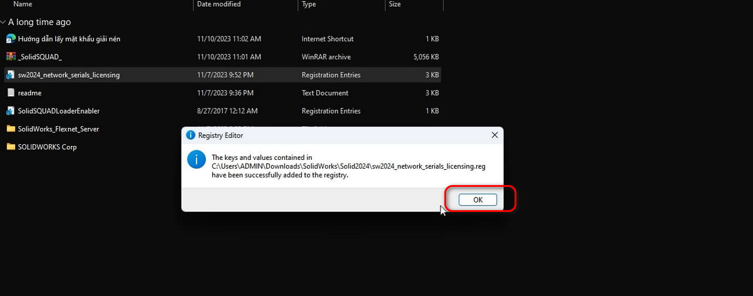Click the blue information icon in dialog
The width and height of the screenshot is (753, 296).
click(x=196, y=159)
